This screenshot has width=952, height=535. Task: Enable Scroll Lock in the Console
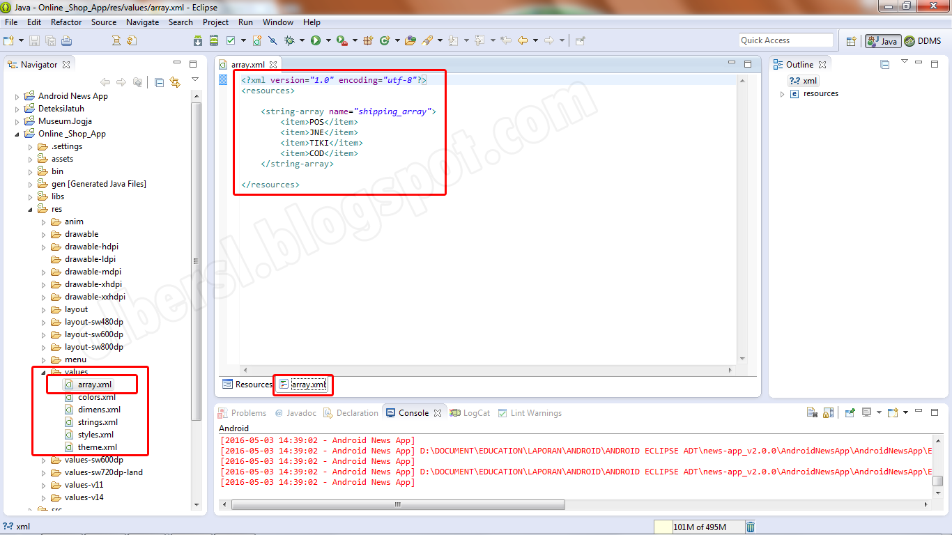coord(829,412)
